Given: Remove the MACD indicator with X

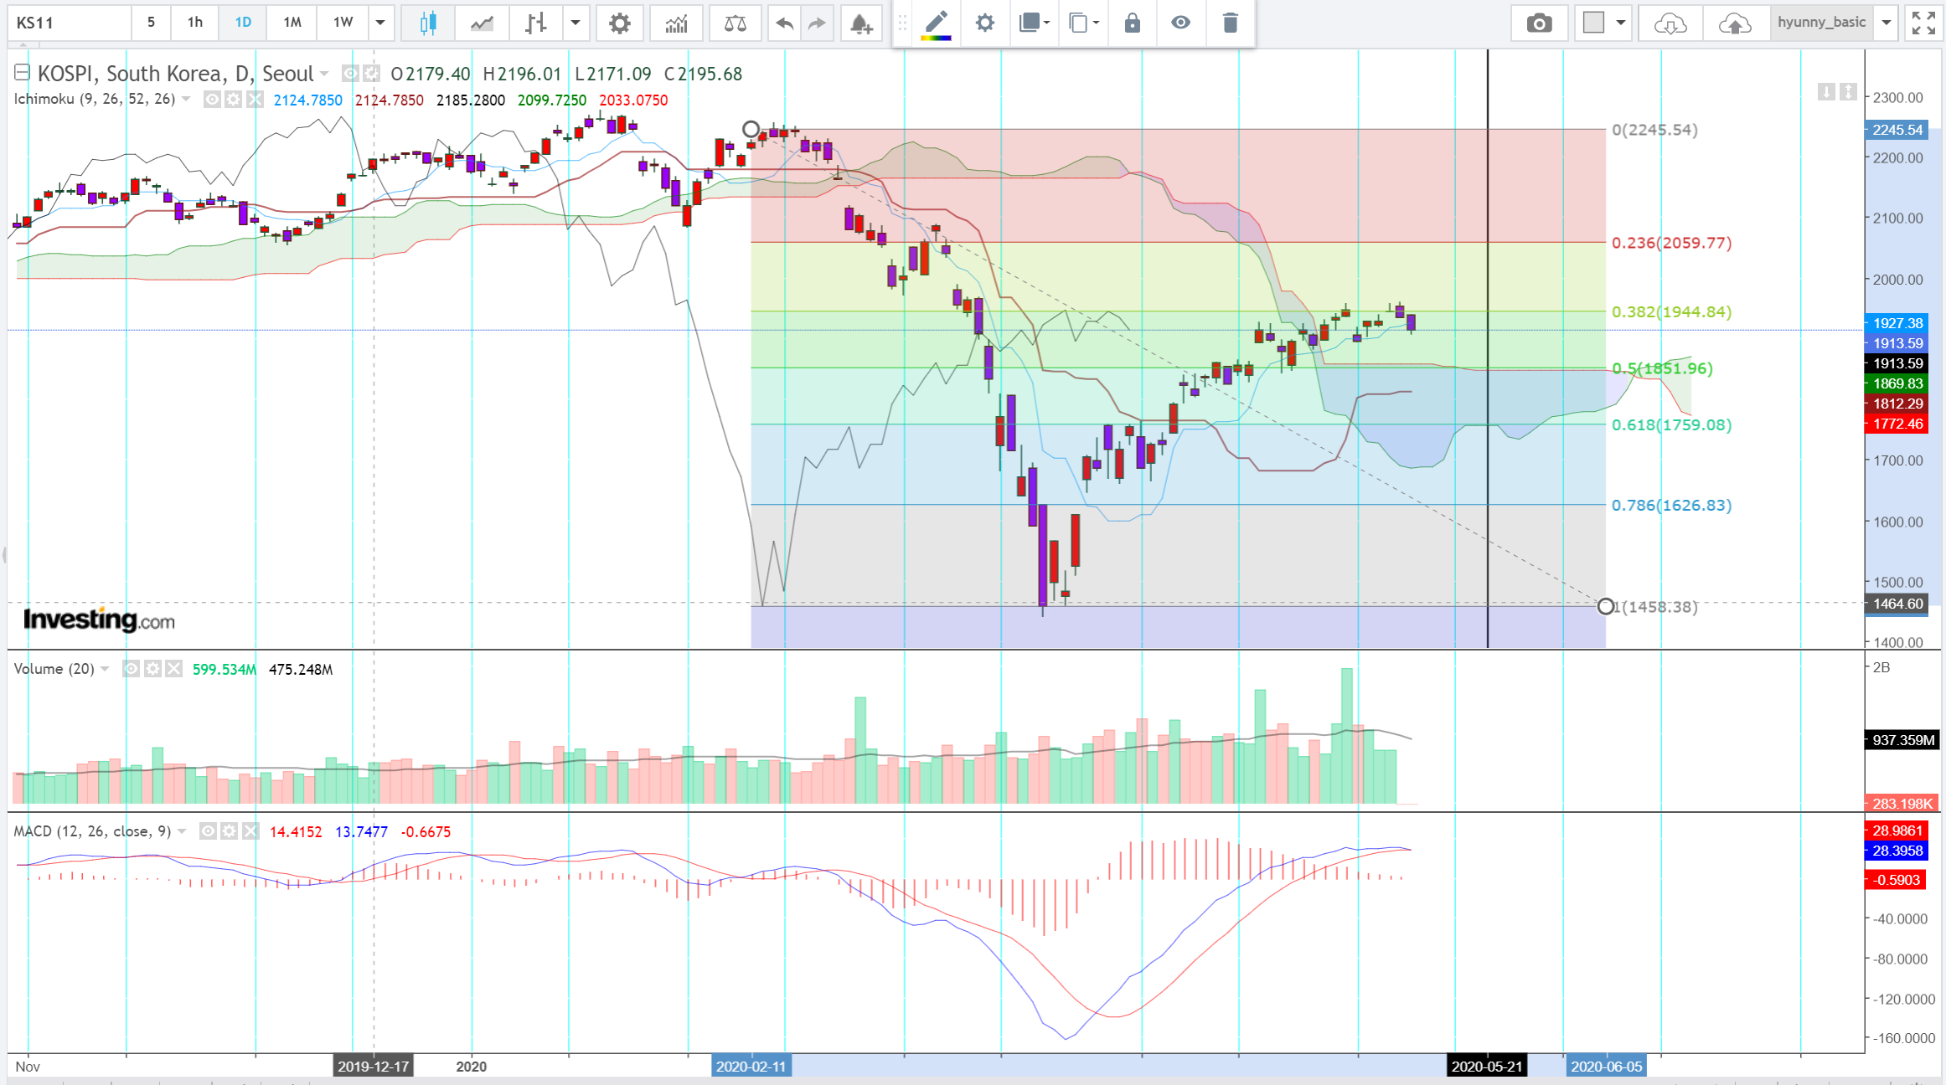Looking at the screenshot, I should click(x=250, y=831).
